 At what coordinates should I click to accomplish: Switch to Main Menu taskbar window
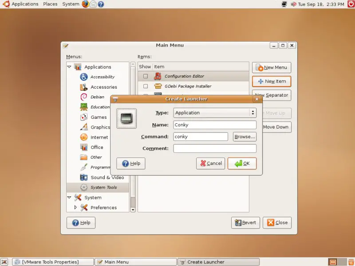tap(136, 262)
